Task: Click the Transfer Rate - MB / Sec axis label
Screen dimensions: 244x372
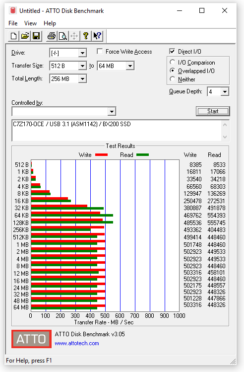Action: coord(104,322)
